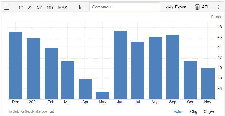Open the calendar date range picker
225x116 pixels.
pyautogui.click(x=7, y=7)
